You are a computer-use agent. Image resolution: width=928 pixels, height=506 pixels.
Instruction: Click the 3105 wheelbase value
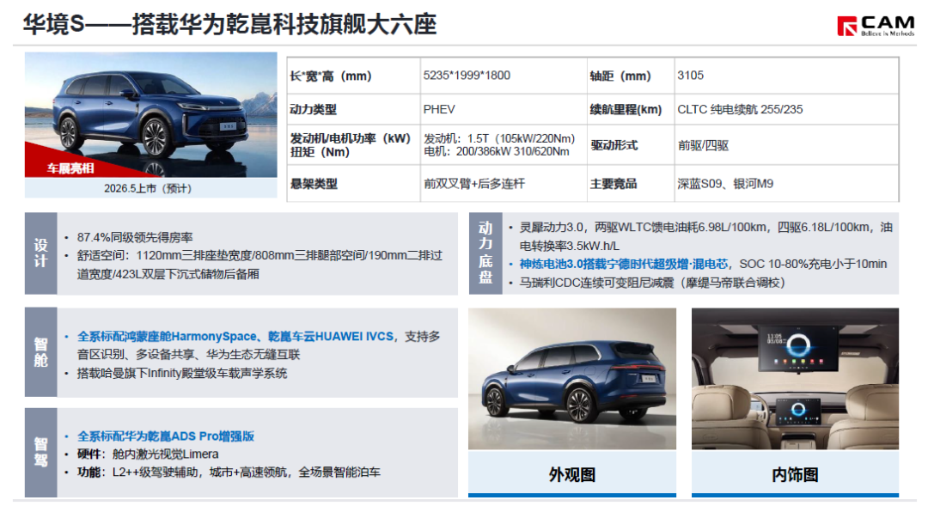pyautogui.click(x=690, y=75)
